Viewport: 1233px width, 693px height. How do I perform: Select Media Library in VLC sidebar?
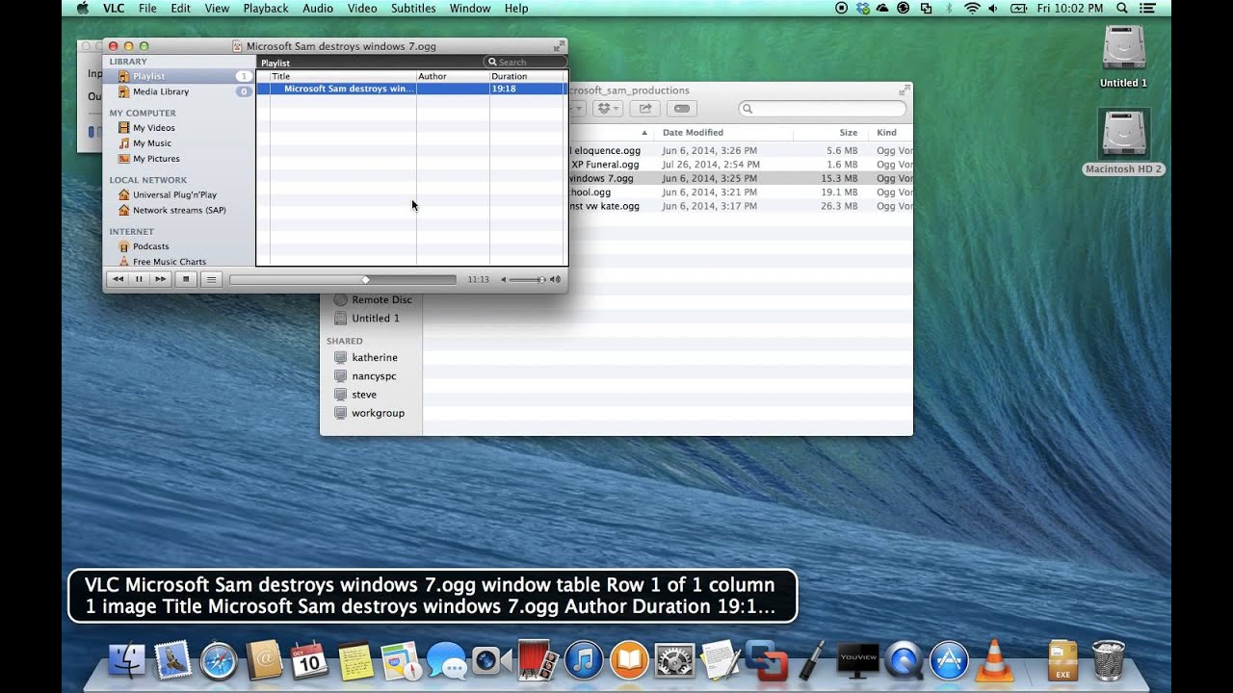179,91
